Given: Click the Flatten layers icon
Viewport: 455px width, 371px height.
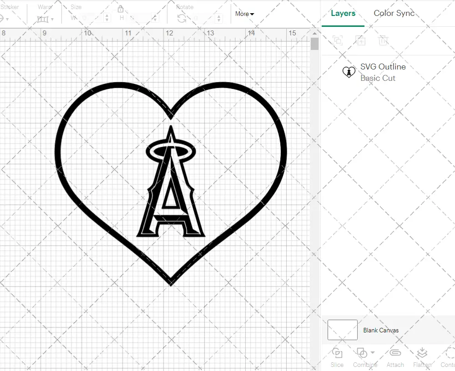Looking at the screenshot, I should click(422, 353).
